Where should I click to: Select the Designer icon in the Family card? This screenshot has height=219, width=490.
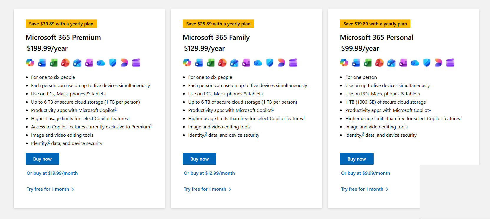(x=281, y=63)
